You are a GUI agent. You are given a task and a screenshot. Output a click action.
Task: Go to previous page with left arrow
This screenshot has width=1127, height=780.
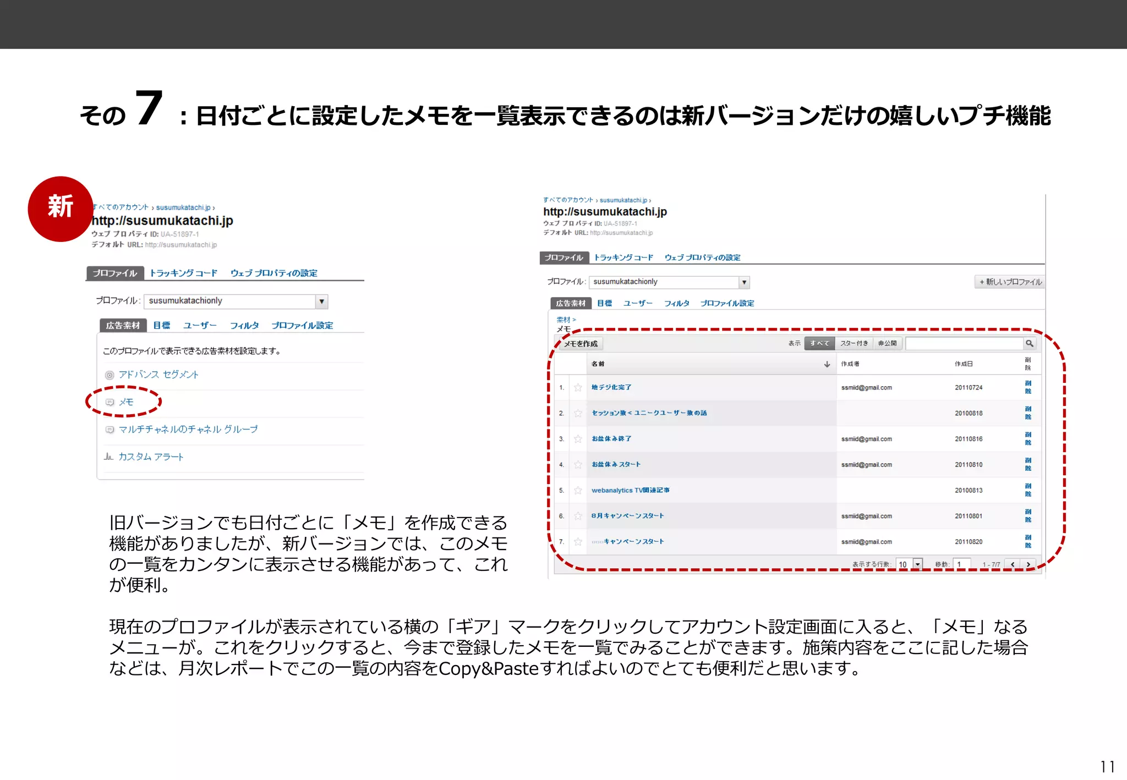[1013, 564]
